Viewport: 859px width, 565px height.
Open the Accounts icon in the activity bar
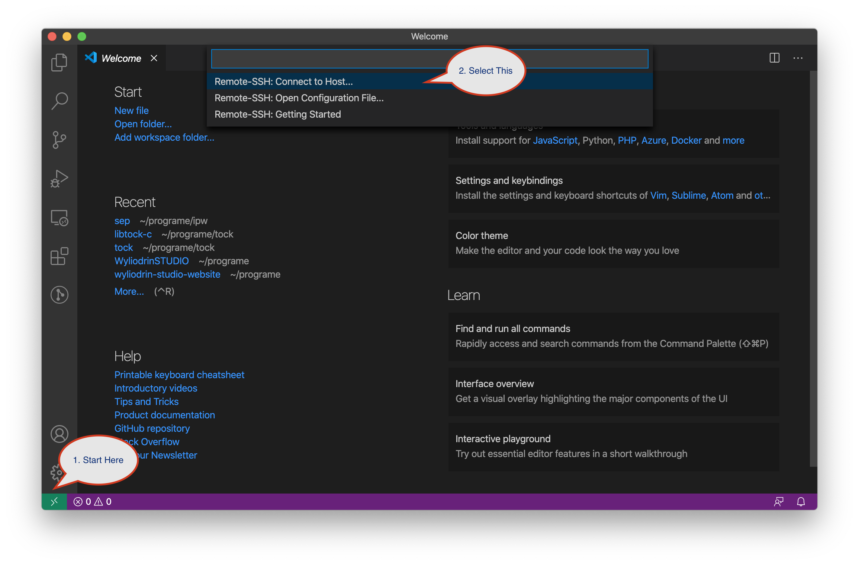[x=59, y=434]
